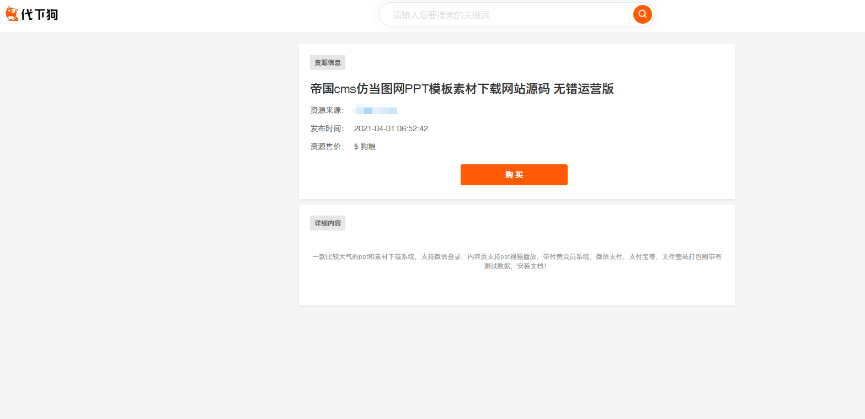This screenshot has width=865, height=419.
Task: Click the 测试数据，安装文档 description line
Action: pos(515,266)
